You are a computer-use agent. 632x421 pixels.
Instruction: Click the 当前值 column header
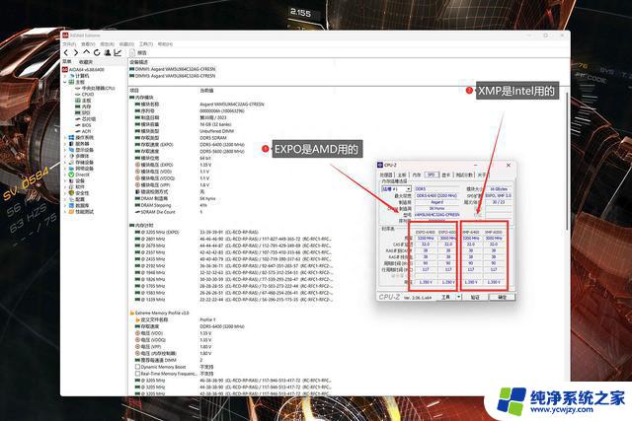point(206,91)
